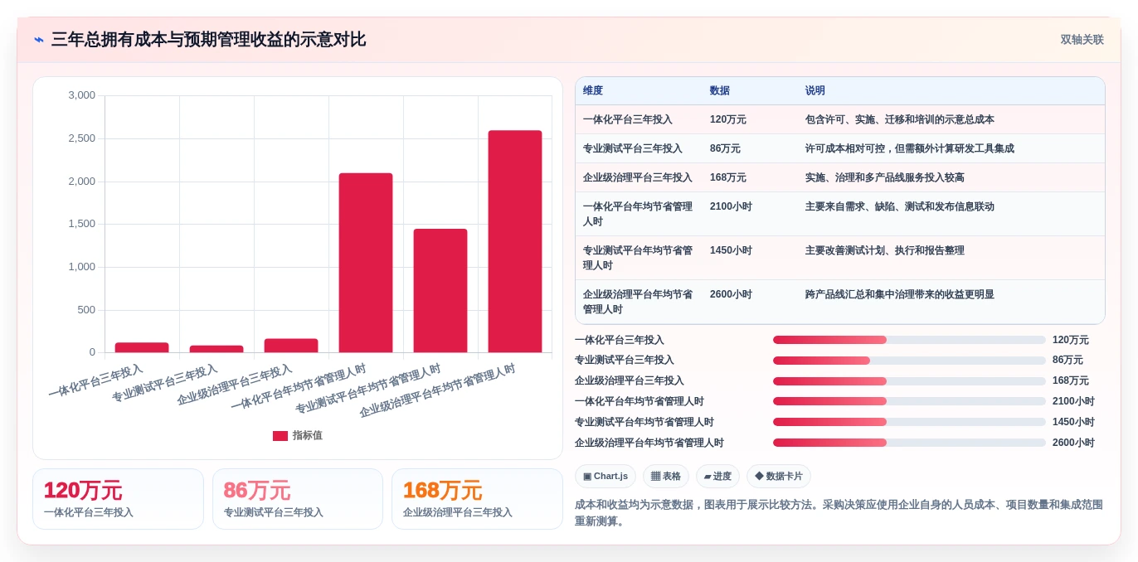Click the 3,000 y-axis label
1138x562 pixels.
point(81,95)
